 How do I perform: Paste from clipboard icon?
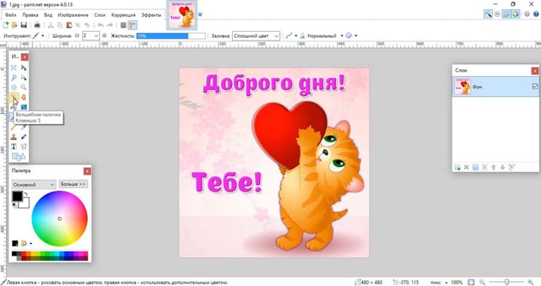point(69,25)
